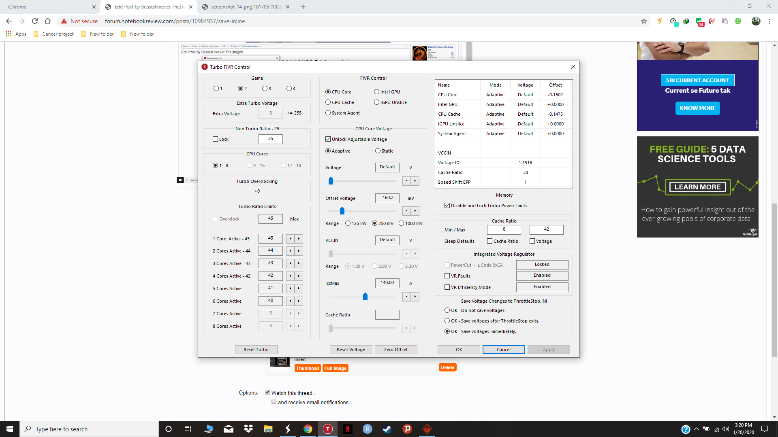Open File Explorer from the taskbar
The height and width of the screenshot is (437, 778).
tap(268, 429)
